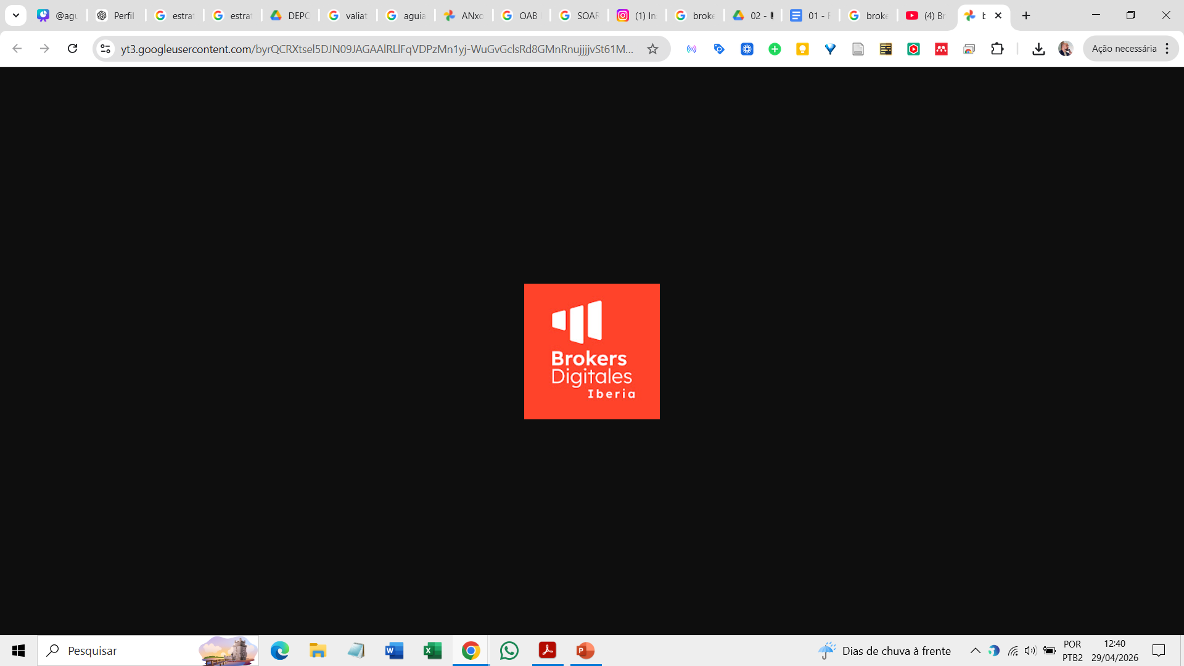Switch to the OAB Google search tab

pyautogui.click(x=522, y=15)
